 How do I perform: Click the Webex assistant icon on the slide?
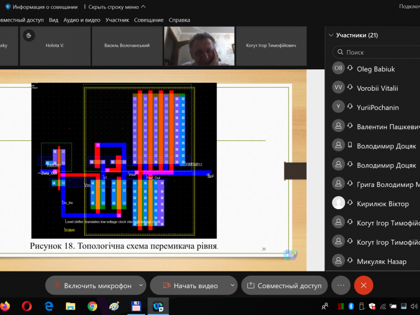pyautogui.click(x=290, y=255)
